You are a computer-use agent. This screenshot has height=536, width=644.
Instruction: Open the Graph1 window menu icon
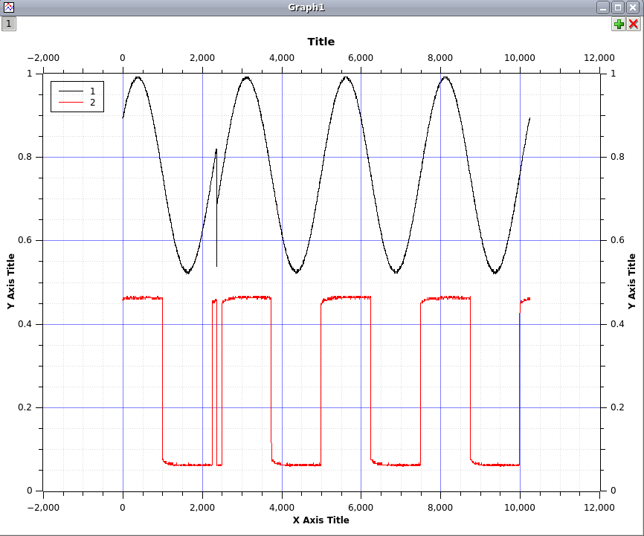pos(9,7)
